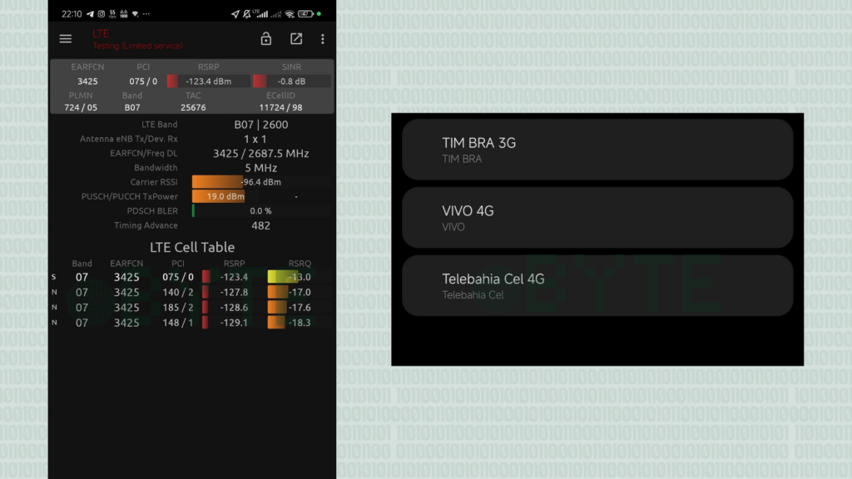Tap the EARFCN 3425 header value

pos(87,81)
